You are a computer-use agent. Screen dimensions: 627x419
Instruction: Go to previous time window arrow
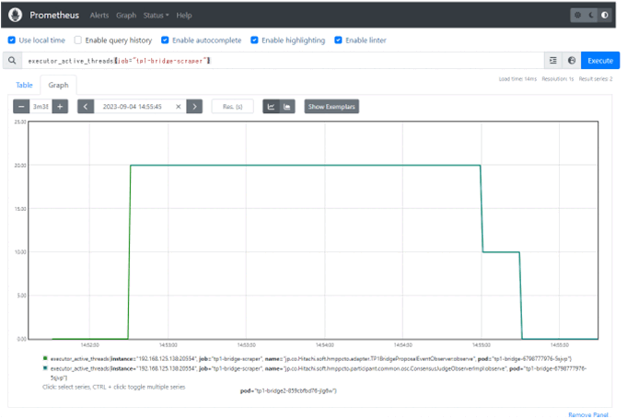click(86, 106)
